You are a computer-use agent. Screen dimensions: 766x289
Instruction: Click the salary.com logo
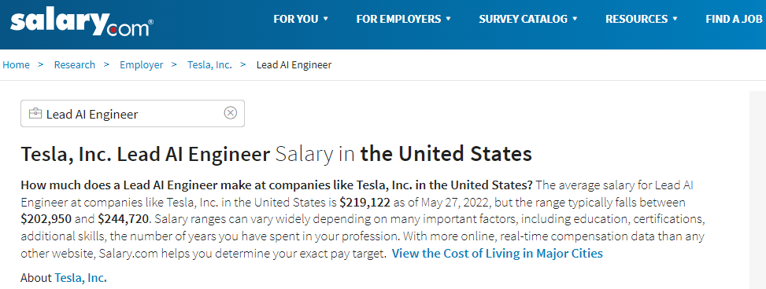82,23
